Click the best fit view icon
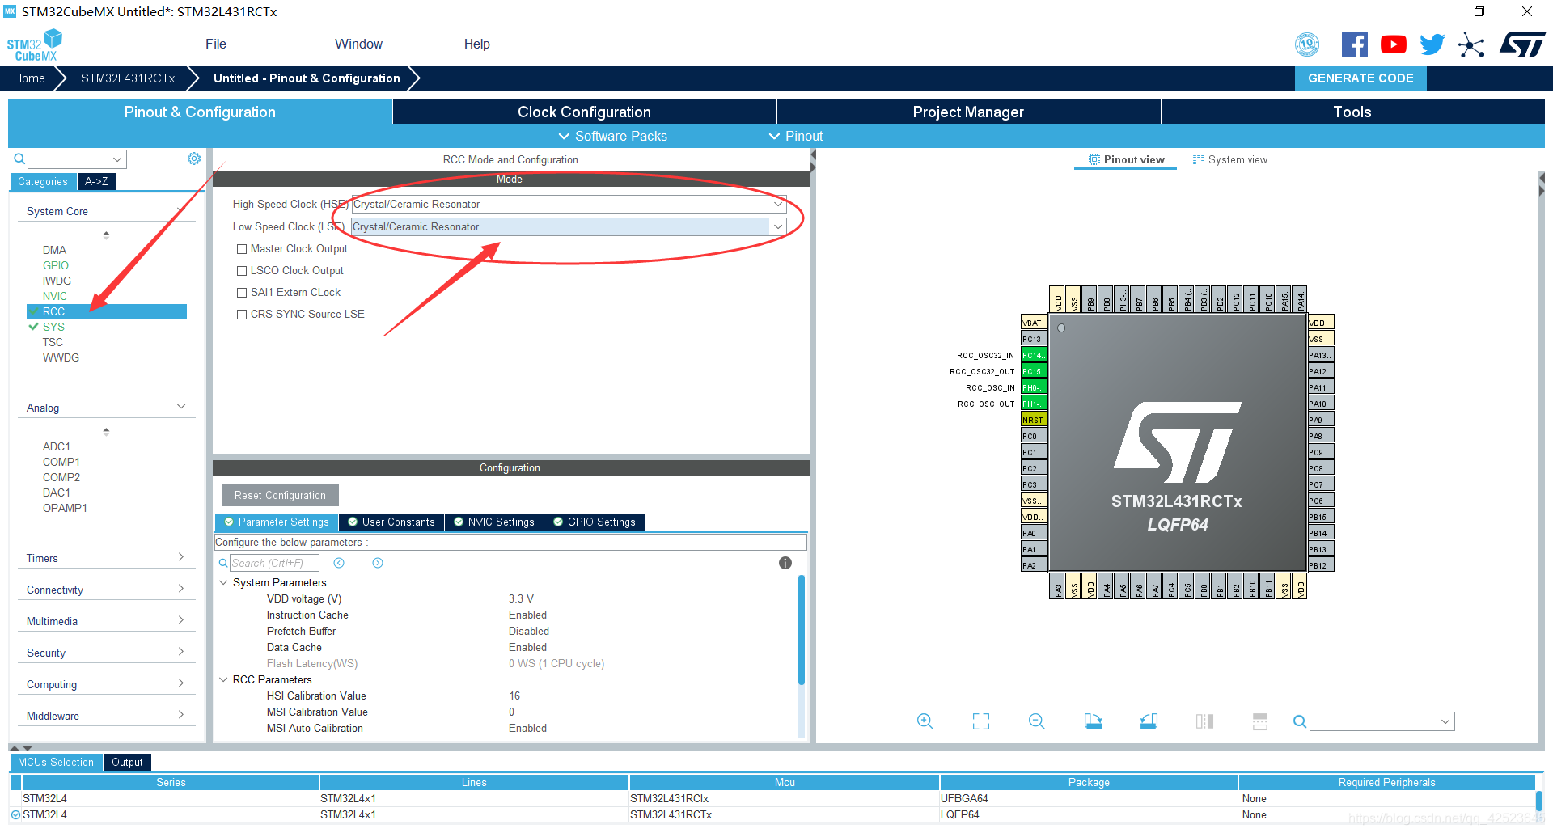The width and height of the screenshot is (1553, 833). click(x=980, y=721)
